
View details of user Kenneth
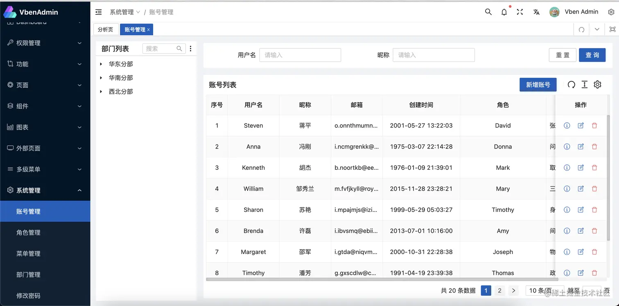click(x=567, y=168)
